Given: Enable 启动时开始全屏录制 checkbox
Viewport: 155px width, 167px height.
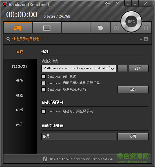Looking at the screenshot, I should (x=43, y=112).
